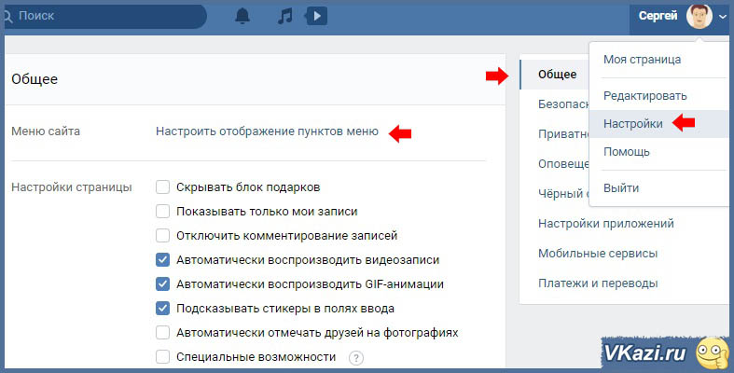734x373 pixels.
Task: Expand the profile menu chevron
Action: pos(723,17)
